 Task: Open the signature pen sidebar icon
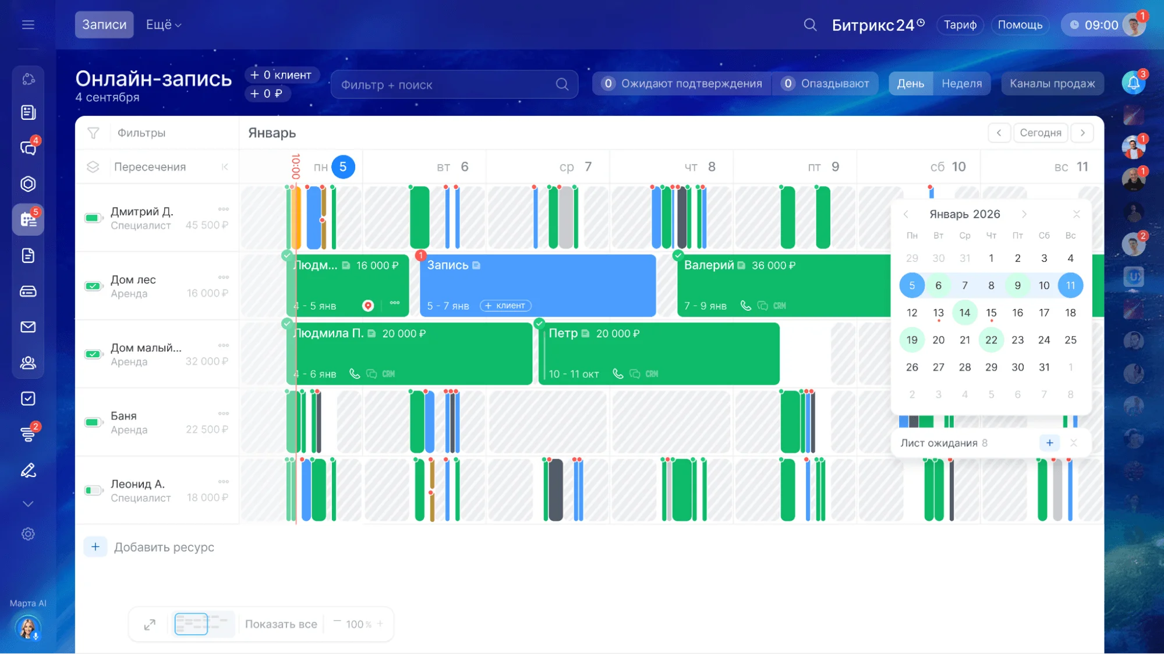click(x=28, y=470)
